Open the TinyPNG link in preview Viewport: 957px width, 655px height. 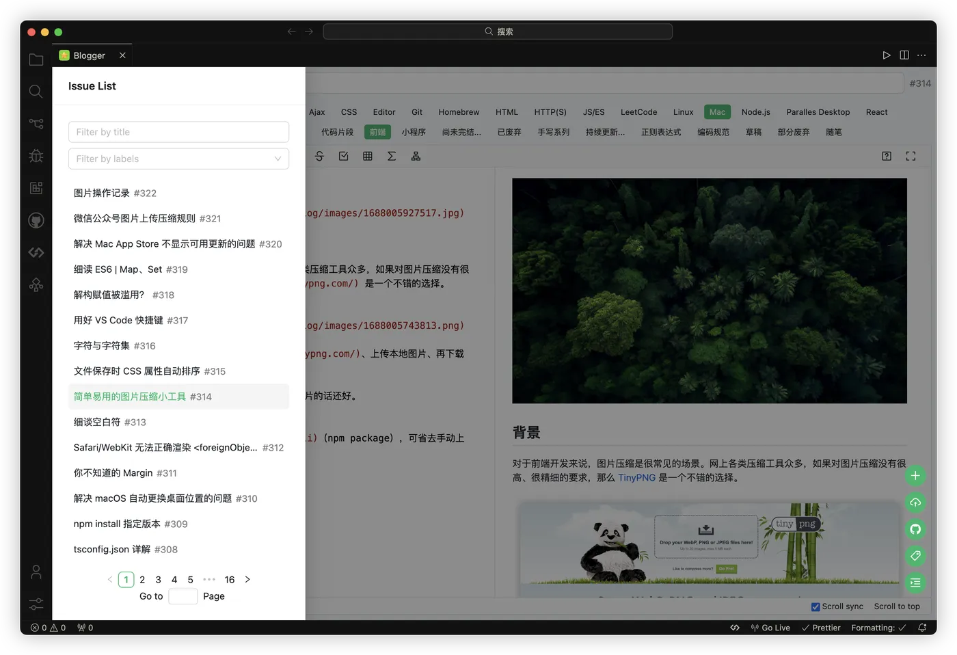point(636,478)
